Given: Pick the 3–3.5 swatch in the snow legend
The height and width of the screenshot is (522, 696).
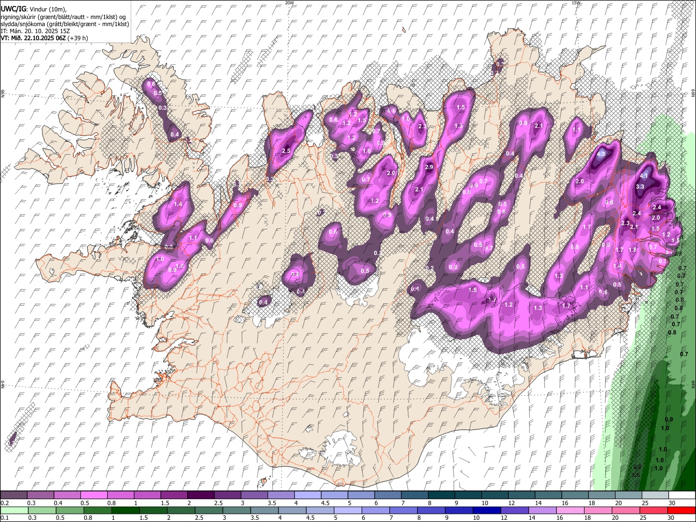Looking at the screenshot, I should 254,495.
